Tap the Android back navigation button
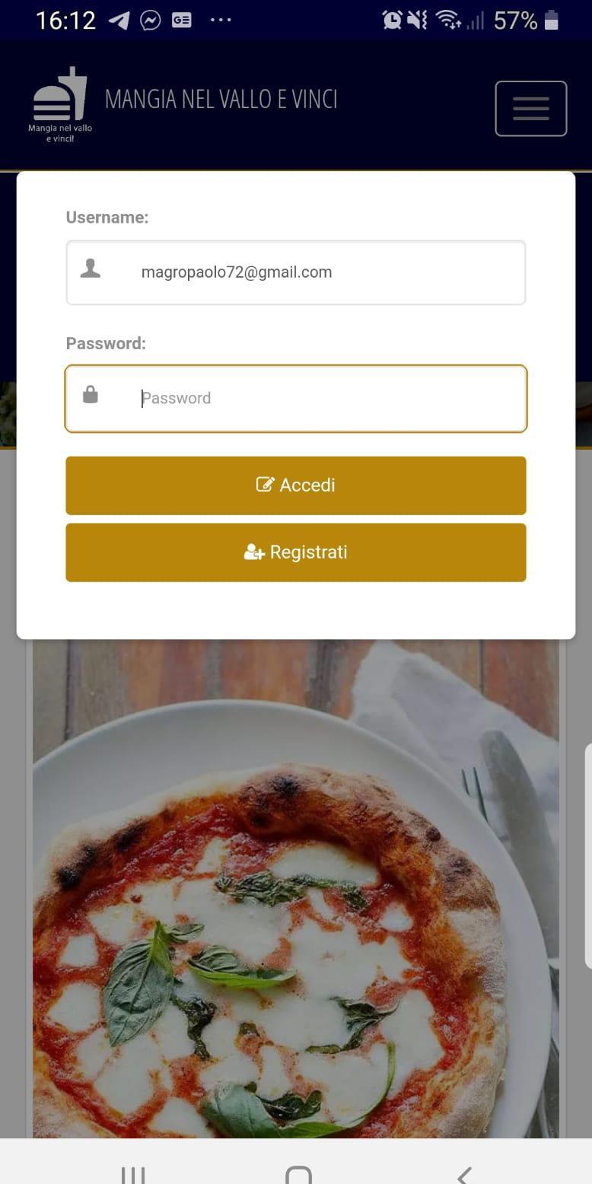Image resolution: width=592 pixels, height=1184 pixels. (x=464, y=1173)
